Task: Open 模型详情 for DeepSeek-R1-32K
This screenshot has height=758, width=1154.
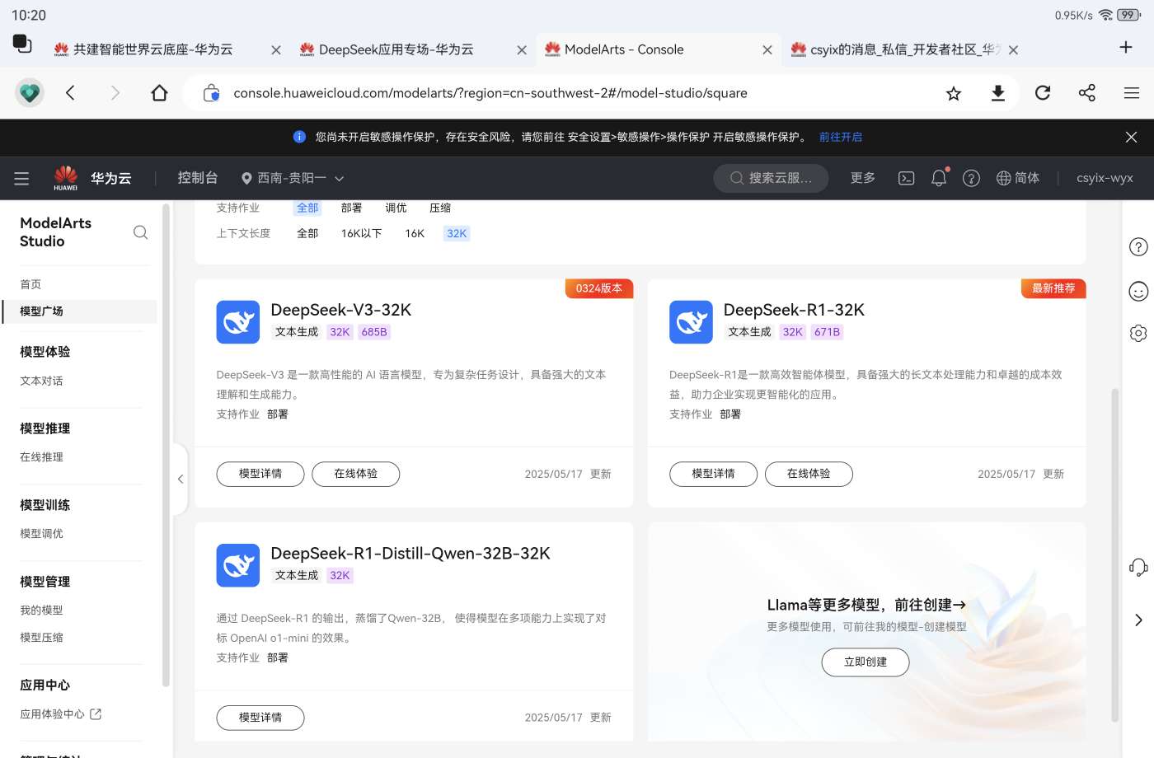Action: pos(713,474)
